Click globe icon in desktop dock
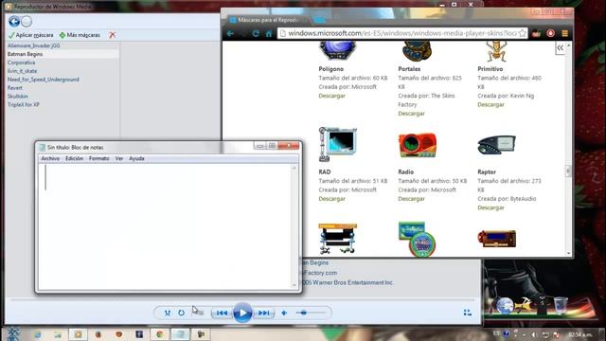 point(505,306)
